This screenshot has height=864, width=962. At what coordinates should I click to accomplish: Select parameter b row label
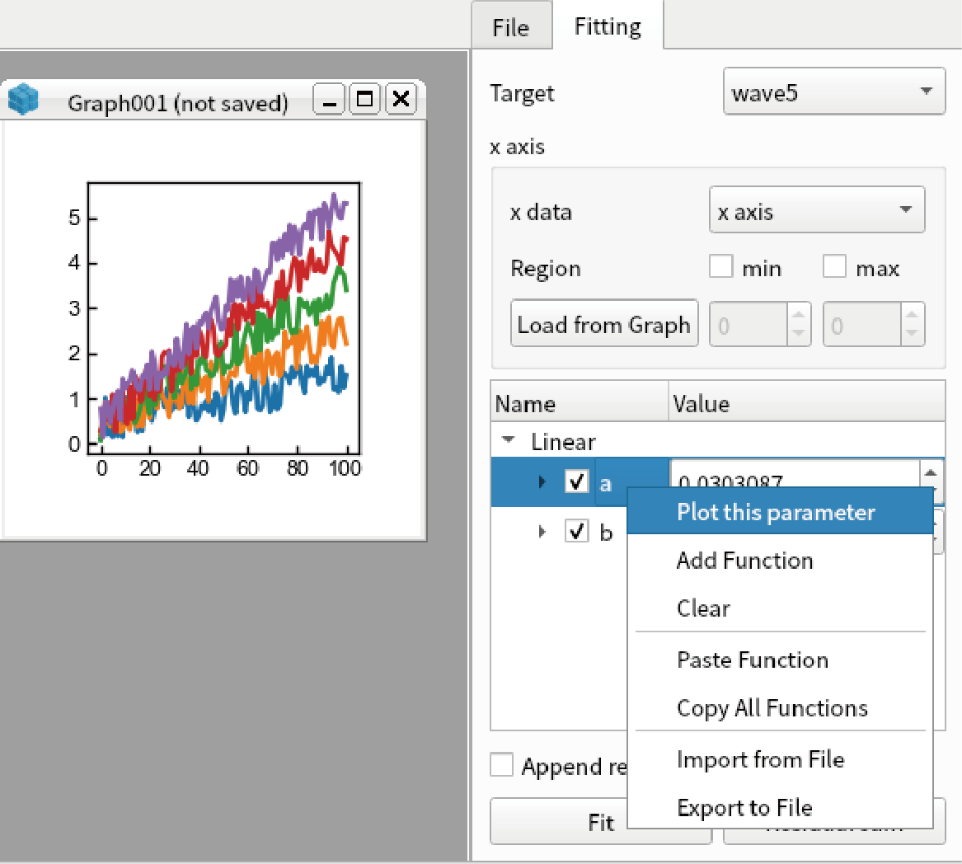(606, 533)
